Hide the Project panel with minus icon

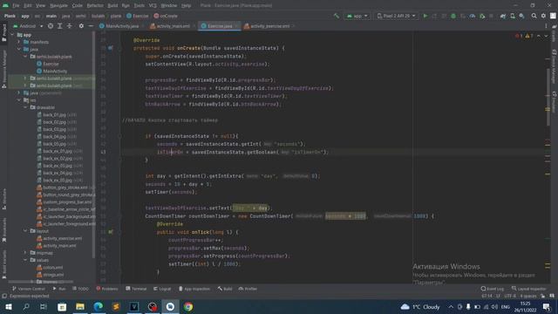click(91, 26)
